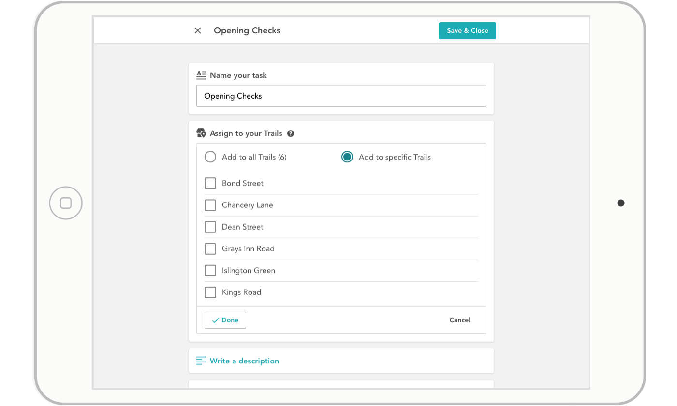Check the Islington Green checkbox

210,270
